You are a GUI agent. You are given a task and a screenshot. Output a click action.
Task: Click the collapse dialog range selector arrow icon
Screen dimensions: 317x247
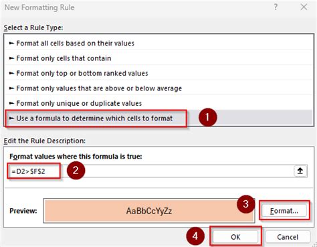click(300, 171)
